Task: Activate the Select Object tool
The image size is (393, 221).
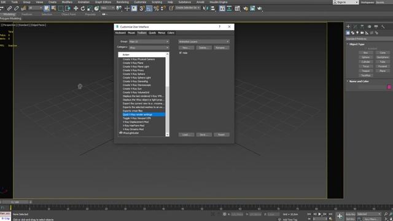Action: pos(47,9)
